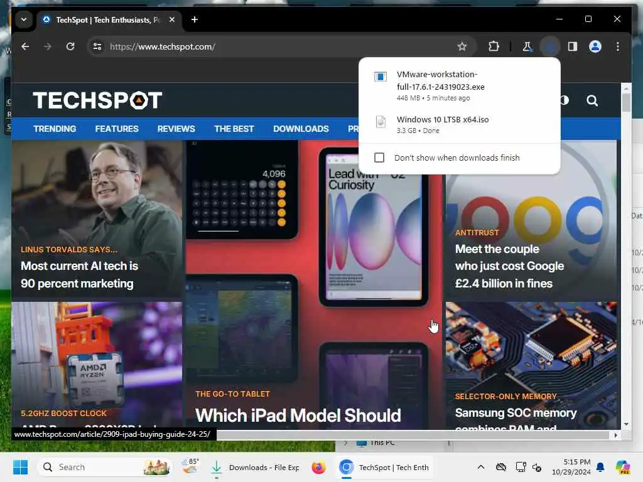The width and height of the screenshot is (643, 482).
Task: Open the Features menu item
Action: pos(117,129)
